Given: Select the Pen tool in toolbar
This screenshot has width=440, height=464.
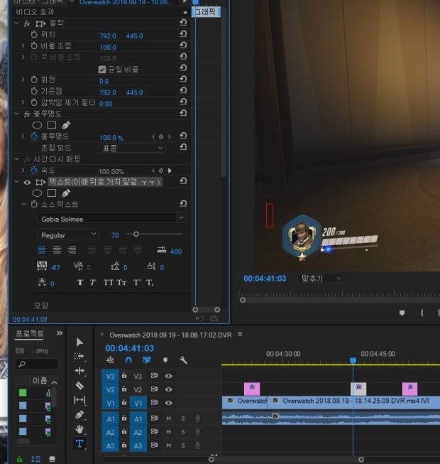Looking at the screenshot, I should click(79, 415).
